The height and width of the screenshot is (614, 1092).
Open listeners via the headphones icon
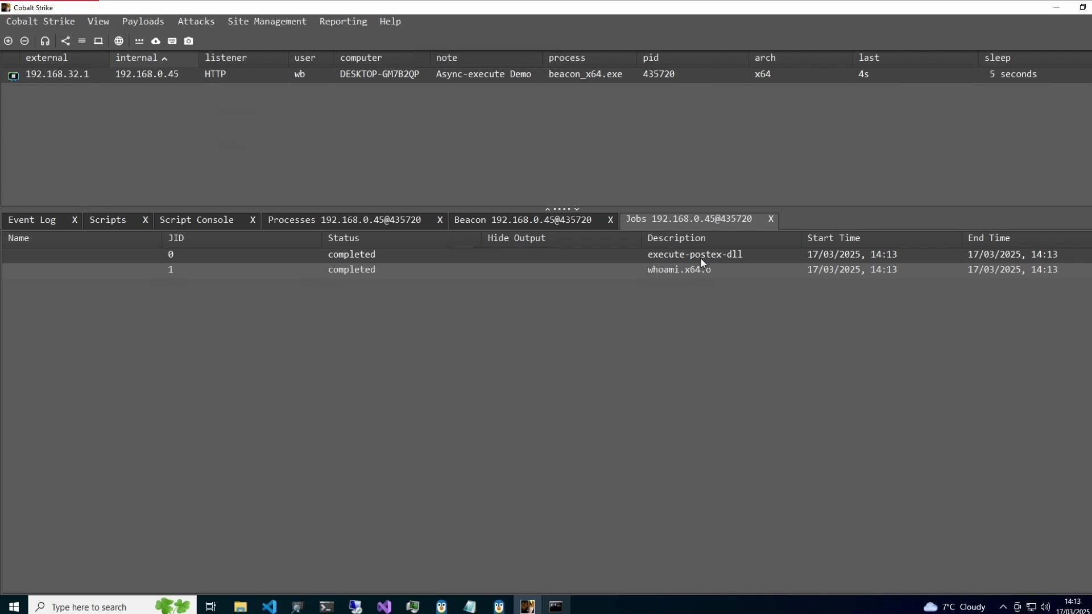45,41
